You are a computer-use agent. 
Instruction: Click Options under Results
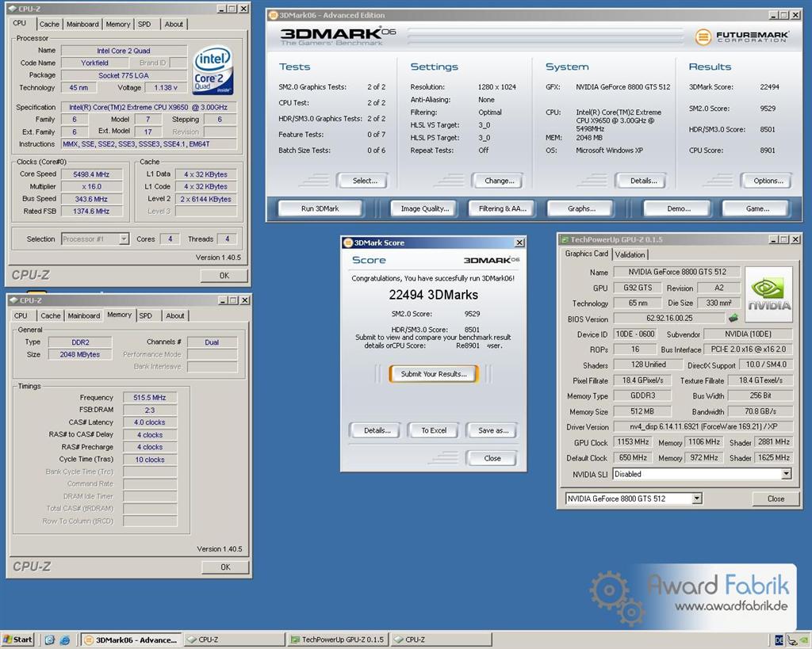point(768,181)
